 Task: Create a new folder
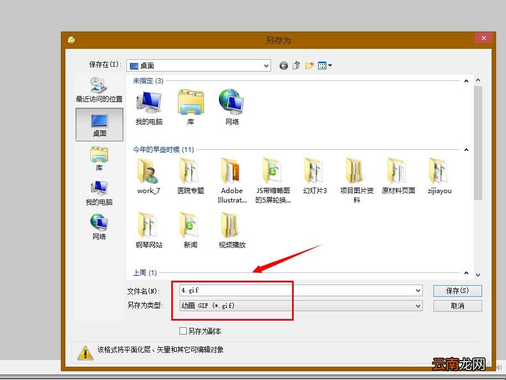[309, 65]
